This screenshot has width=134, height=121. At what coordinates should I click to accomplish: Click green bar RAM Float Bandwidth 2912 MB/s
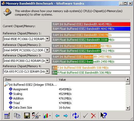pos(91,51)
